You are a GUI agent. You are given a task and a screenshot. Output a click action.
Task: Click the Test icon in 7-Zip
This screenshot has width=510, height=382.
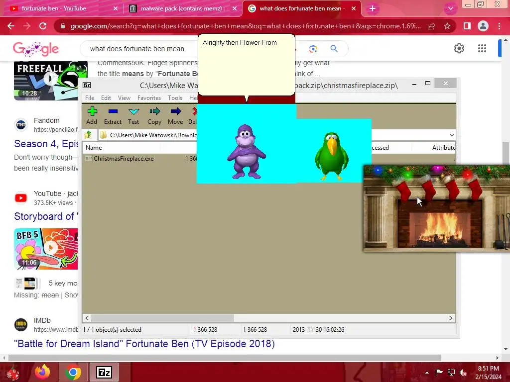pos(133,115)
